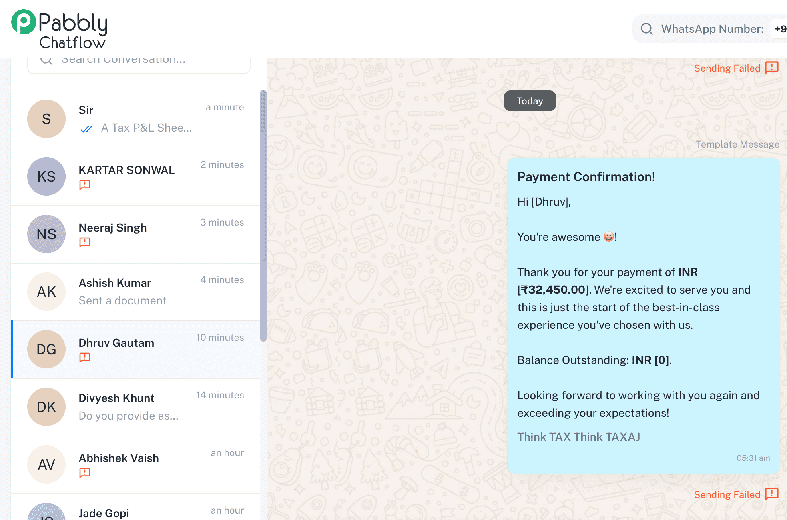This screenshot has width=787, height=520.
Task: Click the Sending Failed alert icon below message
Action: [772, 494]
